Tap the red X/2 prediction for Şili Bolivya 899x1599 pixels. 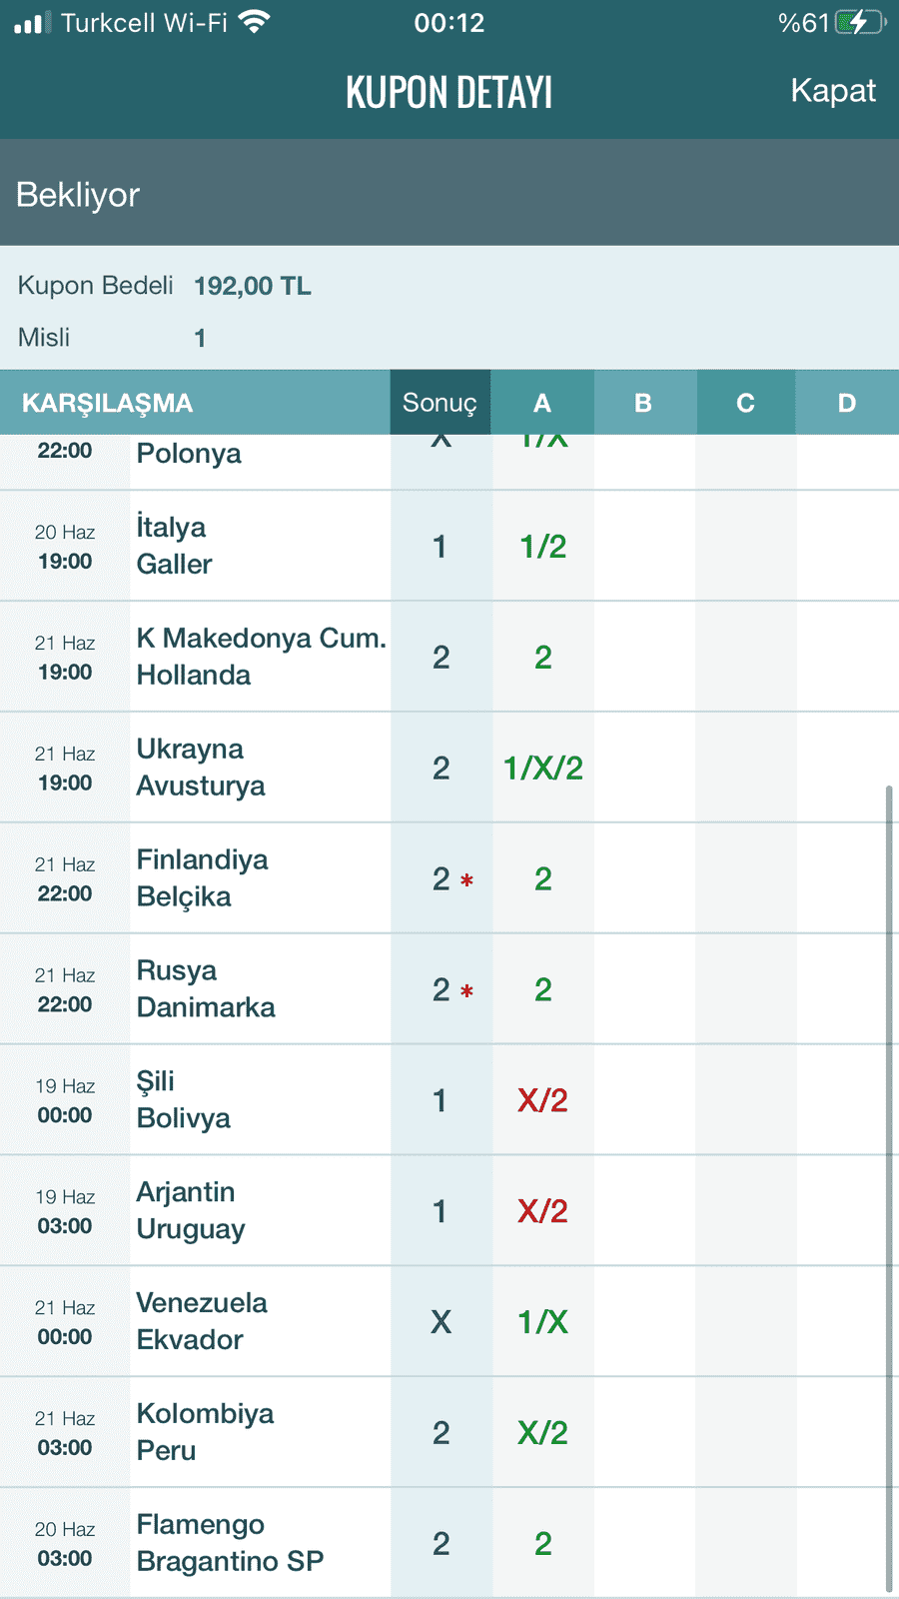pyautogui.click(x=543, y=1100)
